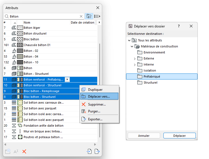Click profile icon of Fondation arête dalle béton
The height and width of the screenshot is (159, 209).
click(14, 126)
